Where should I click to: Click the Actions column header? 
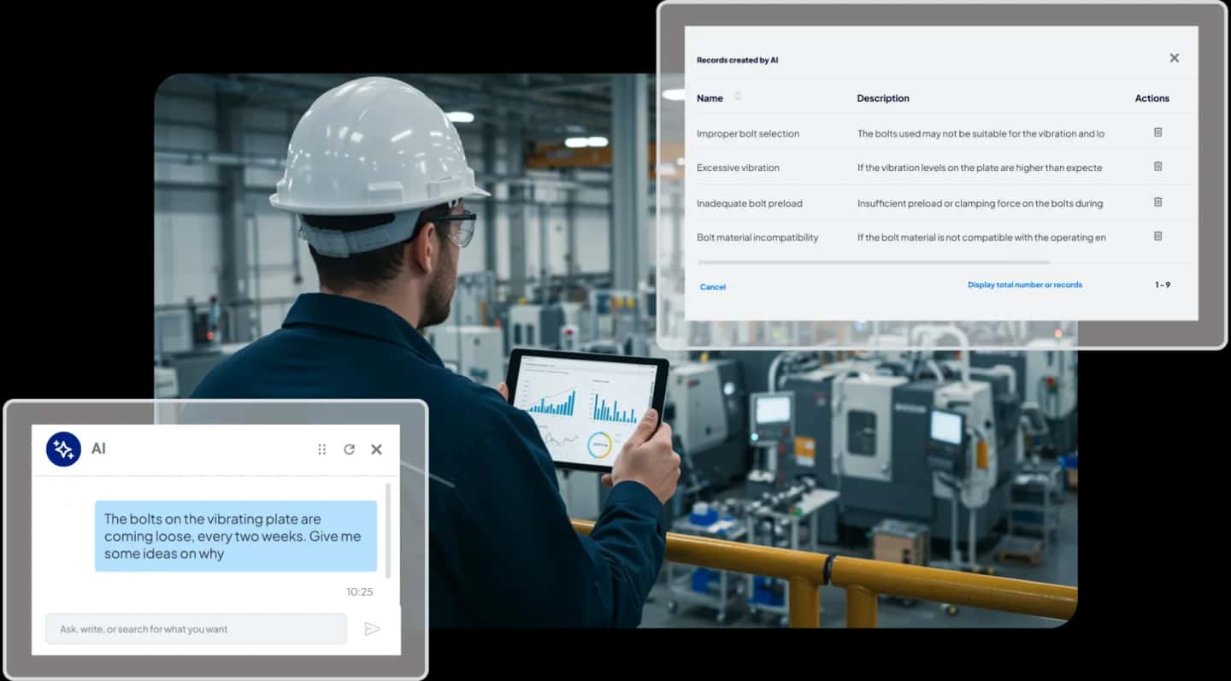click(1151, 98)
